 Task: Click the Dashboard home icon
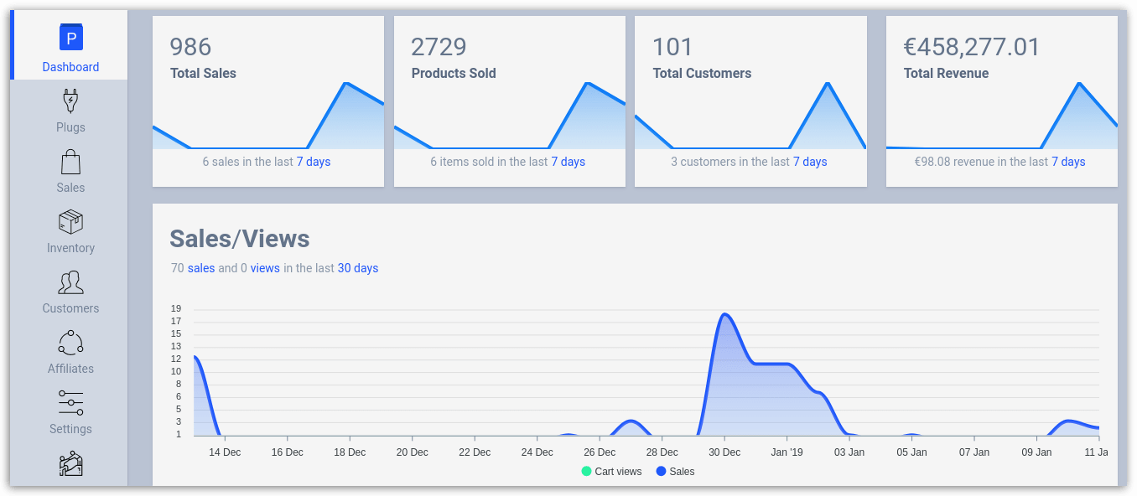tap(70, 38)
